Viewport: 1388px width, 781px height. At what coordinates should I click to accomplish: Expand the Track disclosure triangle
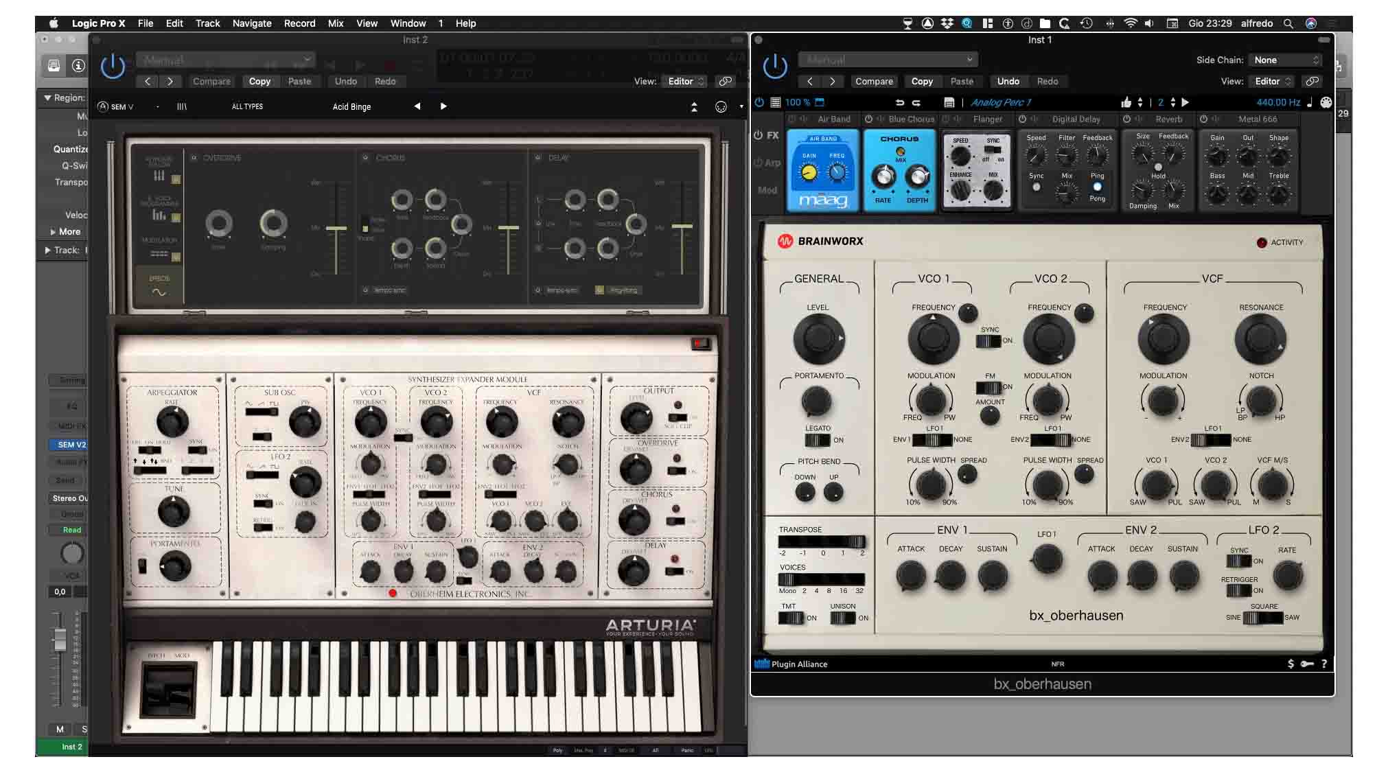[47, 250]
